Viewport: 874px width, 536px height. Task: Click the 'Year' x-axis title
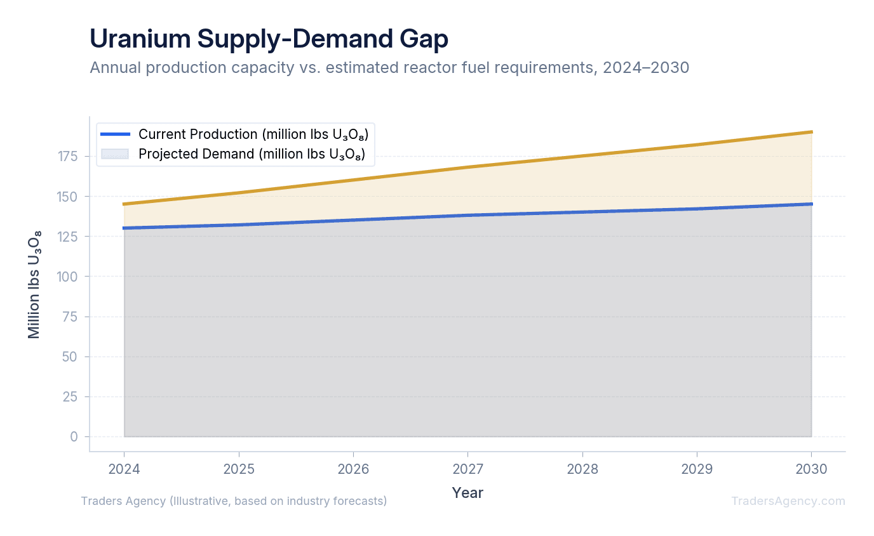pyautogui.click(x=467, y=493)
